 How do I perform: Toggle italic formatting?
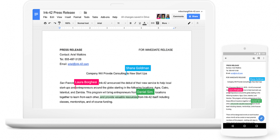click(x=135, y=23)
